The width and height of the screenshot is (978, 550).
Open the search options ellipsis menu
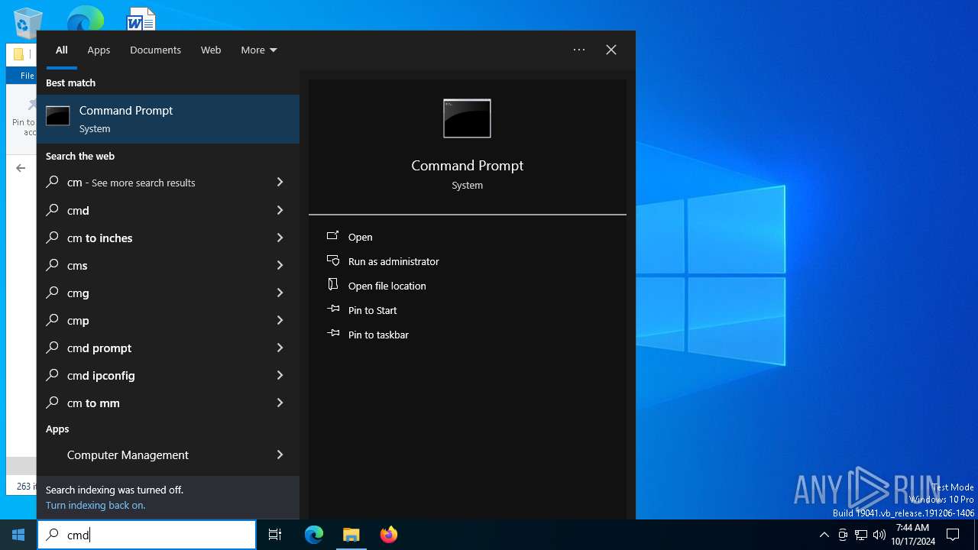point(579,50)
